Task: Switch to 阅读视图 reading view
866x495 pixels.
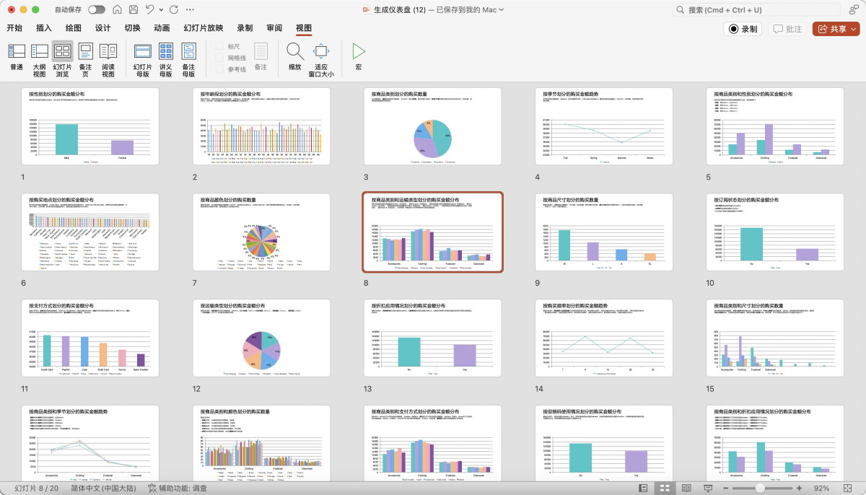Action: coord(108,58)
